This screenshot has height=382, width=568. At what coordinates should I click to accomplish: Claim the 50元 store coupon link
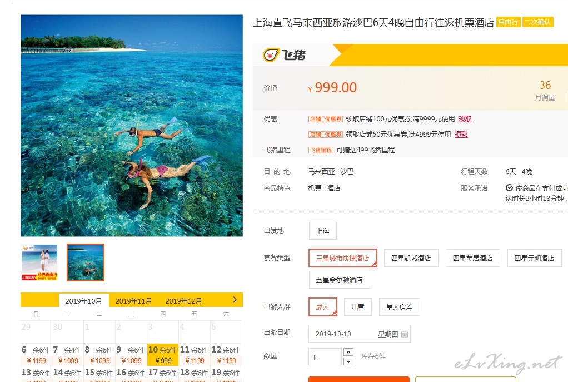point(461,135)
